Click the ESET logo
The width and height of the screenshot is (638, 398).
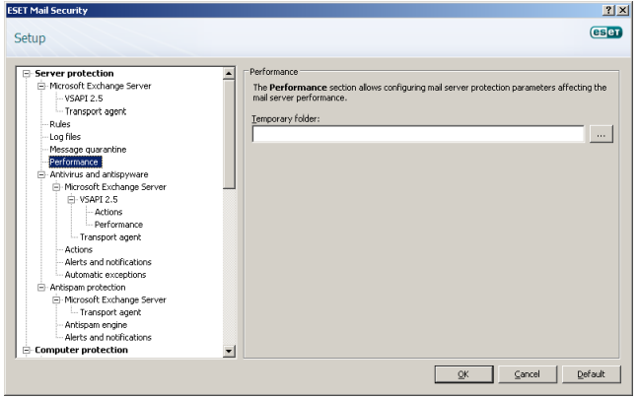pyautogui.click(x=605, y=33)
